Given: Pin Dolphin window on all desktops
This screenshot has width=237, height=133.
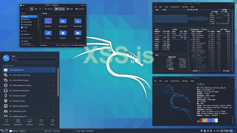Looking at the screenshot, I should (x=24, y=5).
